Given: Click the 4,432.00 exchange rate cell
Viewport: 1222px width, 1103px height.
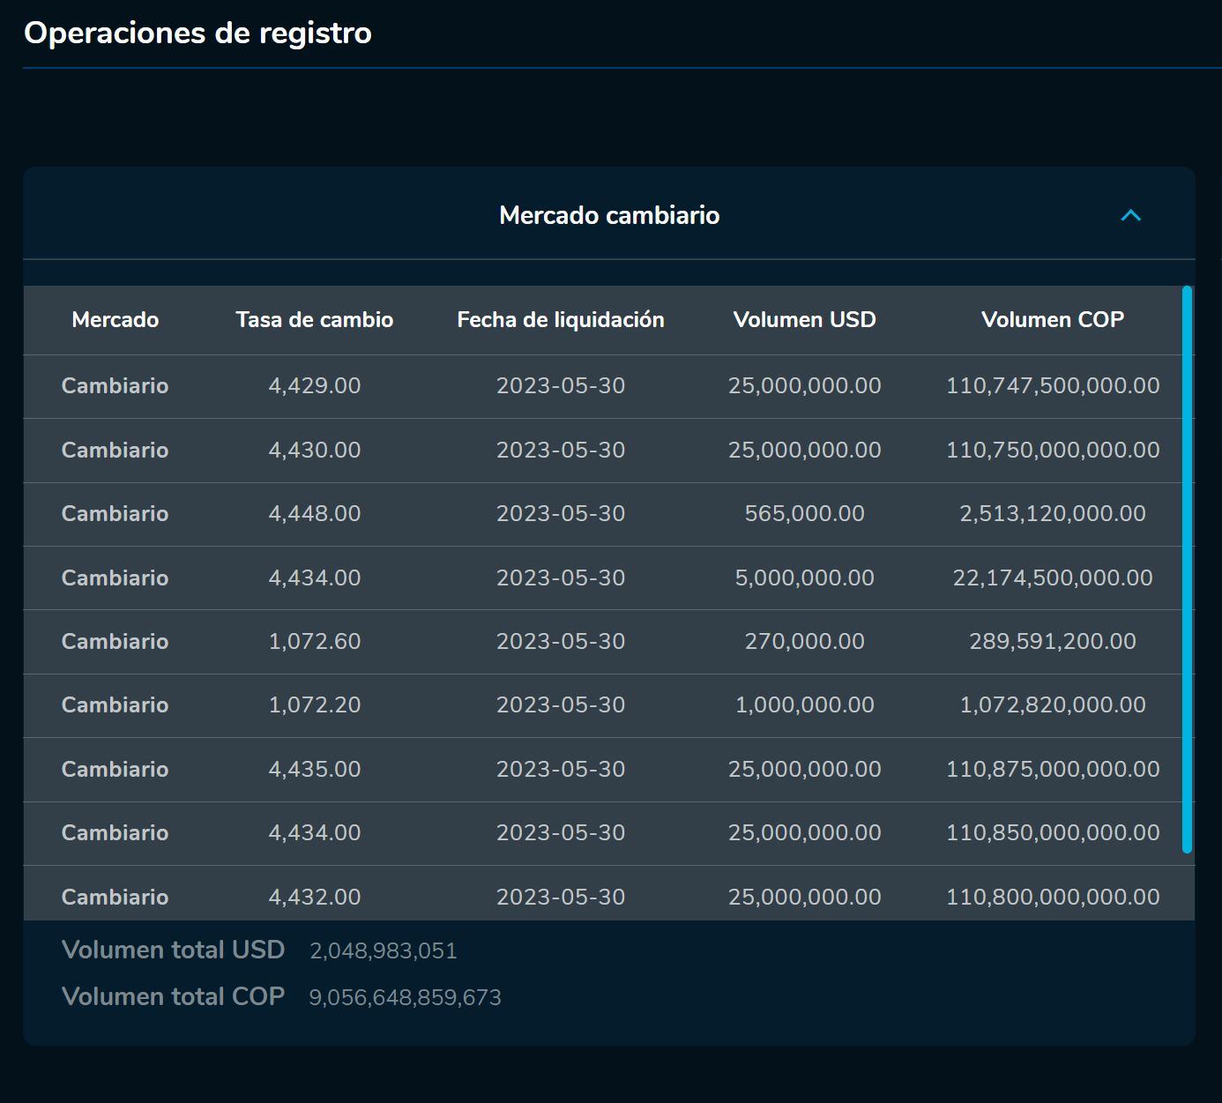Looking at the screenshot, I should pyautogui.click(x=314, y=897).
